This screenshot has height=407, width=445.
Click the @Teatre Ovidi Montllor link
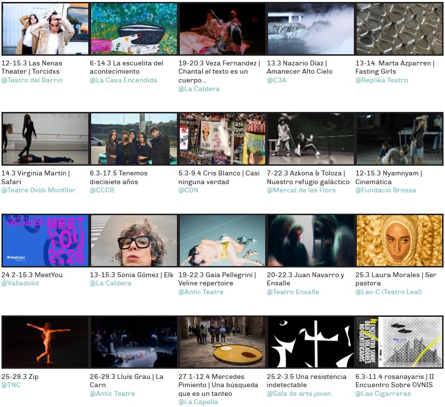[x=38, y=190]
